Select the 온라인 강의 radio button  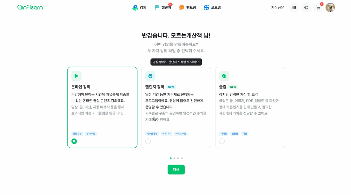(74, 141)
